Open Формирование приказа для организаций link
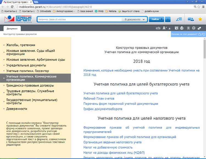The image size is (206, 159). 130,137
